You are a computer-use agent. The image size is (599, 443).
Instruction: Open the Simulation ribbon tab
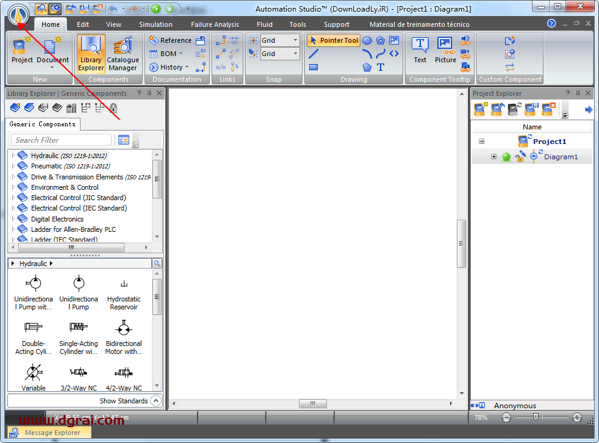[x=156, y=24]
